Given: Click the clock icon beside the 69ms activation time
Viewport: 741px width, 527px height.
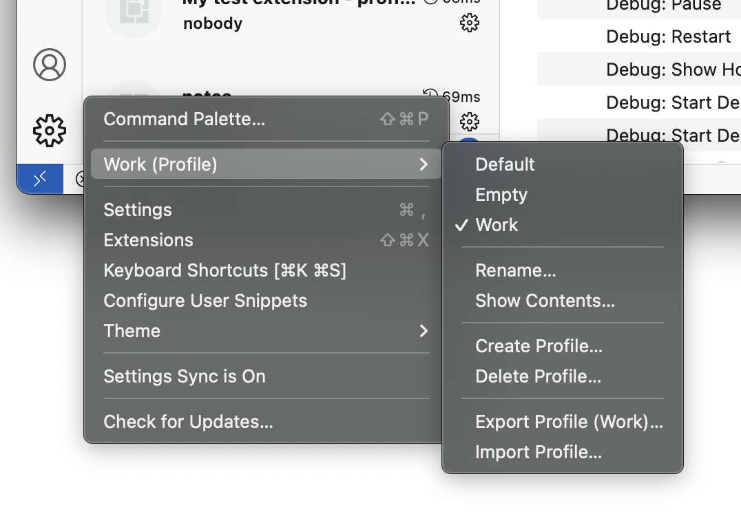Looking at the screenshot, I should (x=430, y=97).
